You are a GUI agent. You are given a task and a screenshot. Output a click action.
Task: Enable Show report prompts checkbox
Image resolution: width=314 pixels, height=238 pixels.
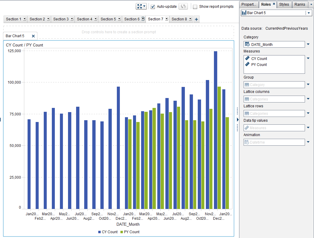[x=195, y=7]
